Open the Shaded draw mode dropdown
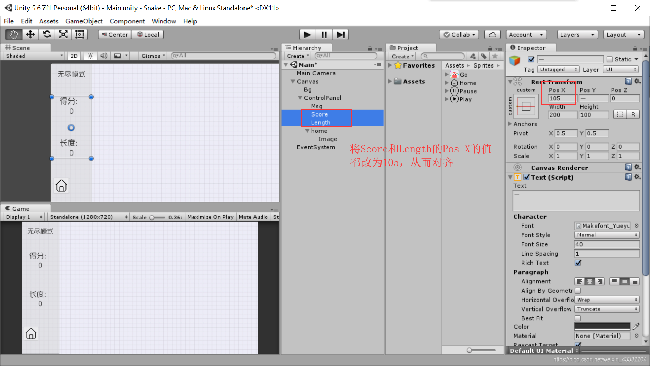Screen dimensions: 650x366 [x=34, y=56]
